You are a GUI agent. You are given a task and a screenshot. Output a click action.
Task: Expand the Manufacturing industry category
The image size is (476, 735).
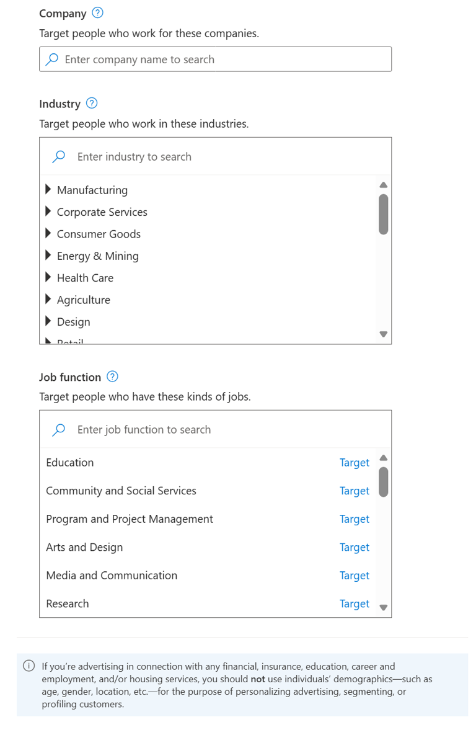coord(48,190)
